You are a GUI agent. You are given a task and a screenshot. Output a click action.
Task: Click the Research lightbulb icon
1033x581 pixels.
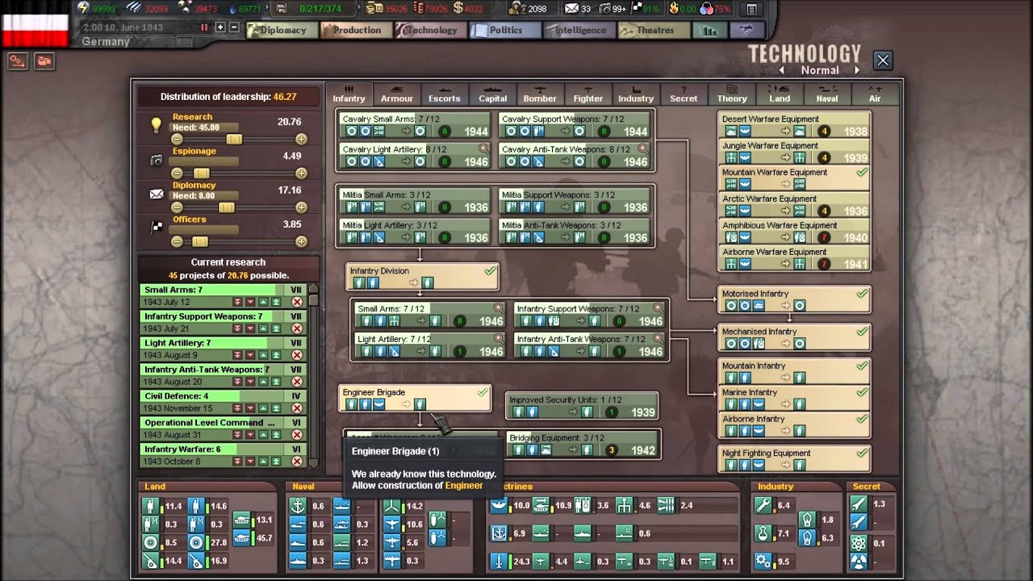pos(157,125)
